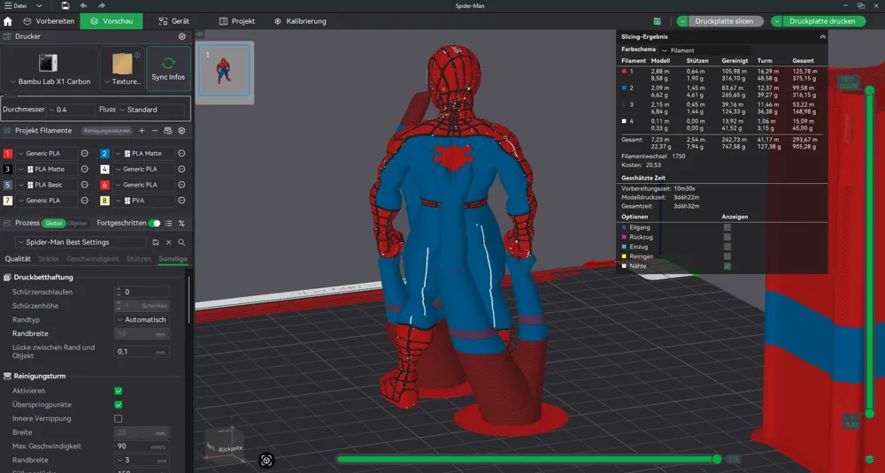Screen dimensions: 885x473
Task: Toggle the Überspringpunkte checkbox
Action: [118, 405]
